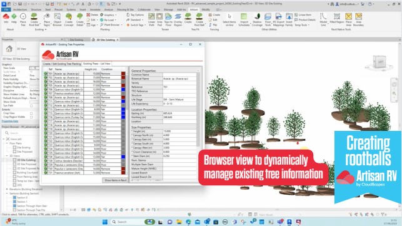Click Create Root Ball in Tree Pit panel

(199, 20)
